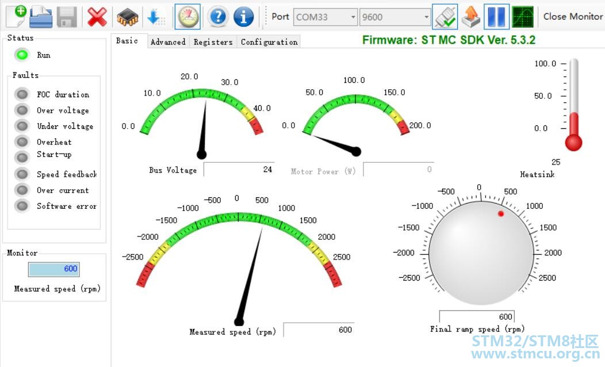The width and height of the screenshot is (605, 367).
Task: Click the microchip icon in the toolbar
Action: click(x=127, y=17)
